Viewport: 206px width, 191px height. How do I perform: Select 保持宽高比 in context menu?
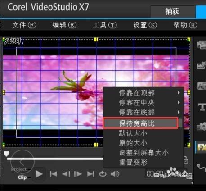click(141, 123)
